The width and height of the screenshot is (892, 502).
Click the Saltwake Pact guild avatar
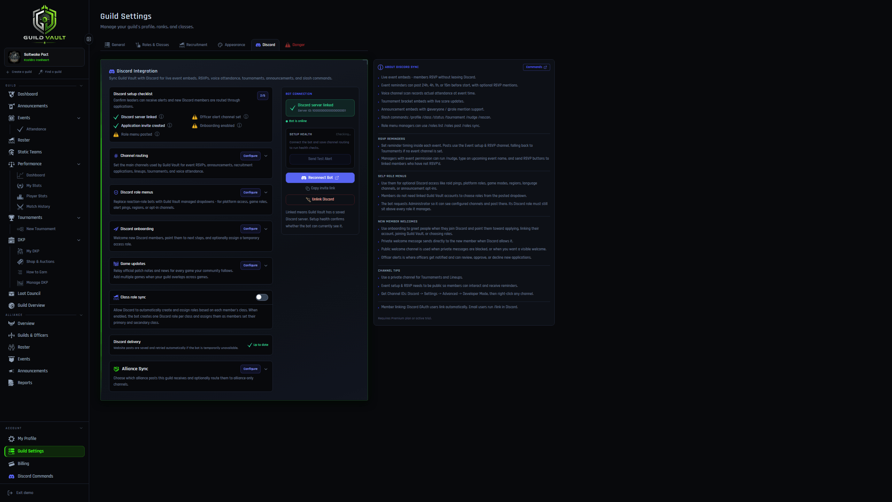pyautogui.click(x=14, y=57)
